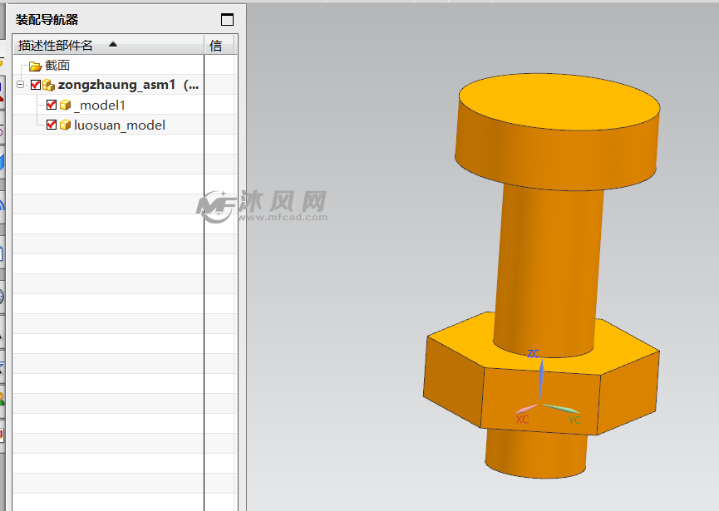Image resolution: width=719 pixels, height=511 pixels.
Task: Click the 装配导航器 panel title
Action: 47,20
